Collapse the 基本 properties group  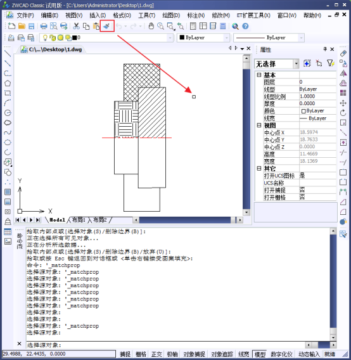(259, 75)
